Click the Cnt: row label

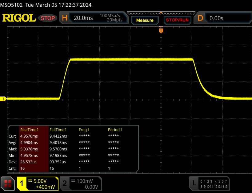tap(12, 168)
